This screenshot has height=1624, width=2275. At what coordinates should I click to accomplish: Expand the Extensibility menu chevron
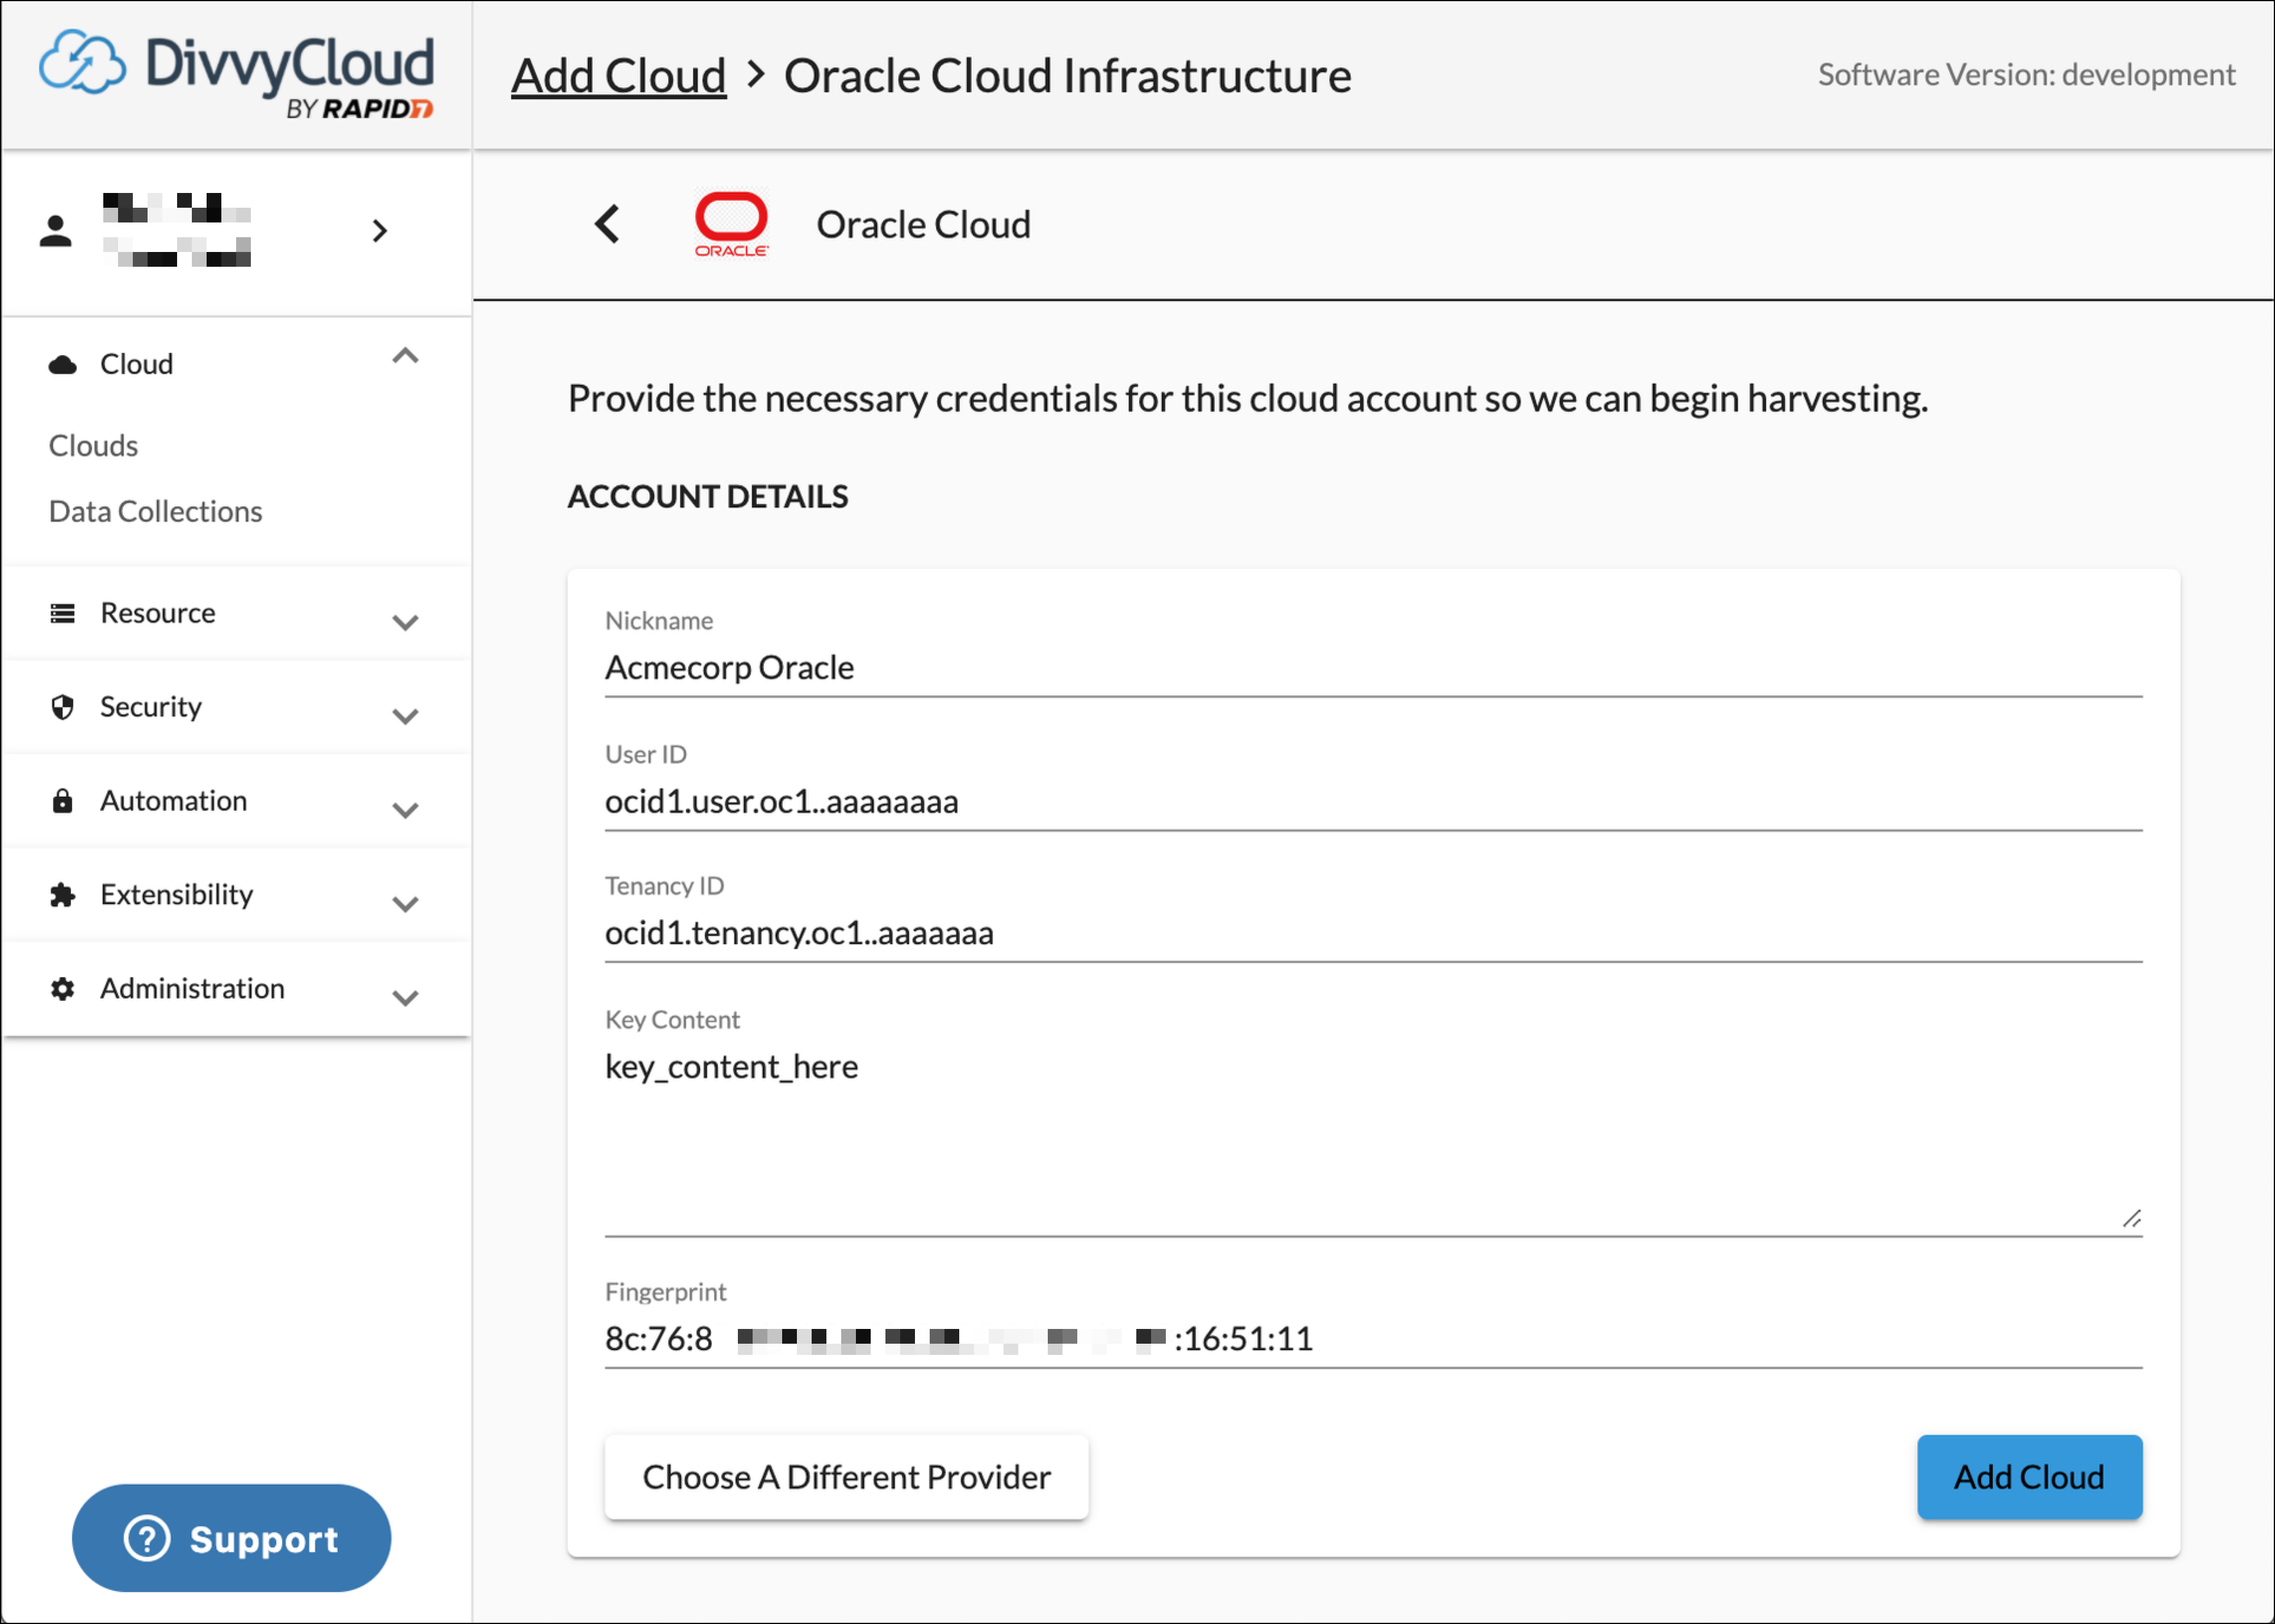[405, 904]
